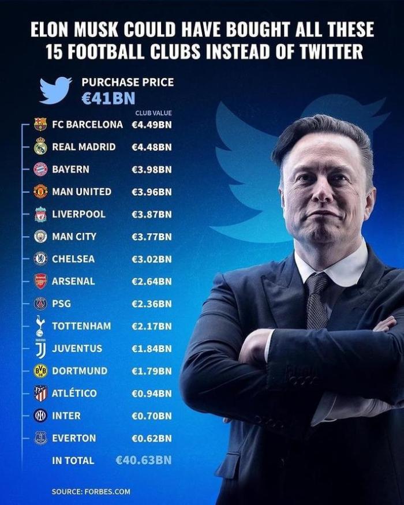The image size is (404, 505).
Task: Select the Real Madrid crest icon
Action: coord(40,147)
